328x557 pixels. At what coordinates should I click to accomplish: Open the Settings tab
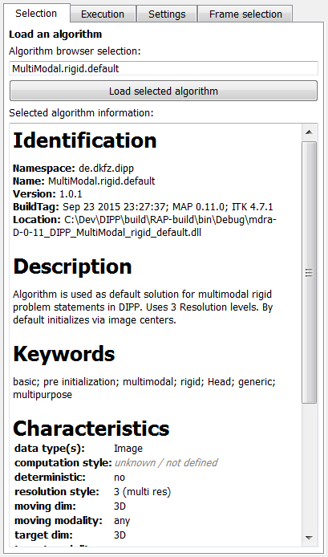tap(167, 14)
